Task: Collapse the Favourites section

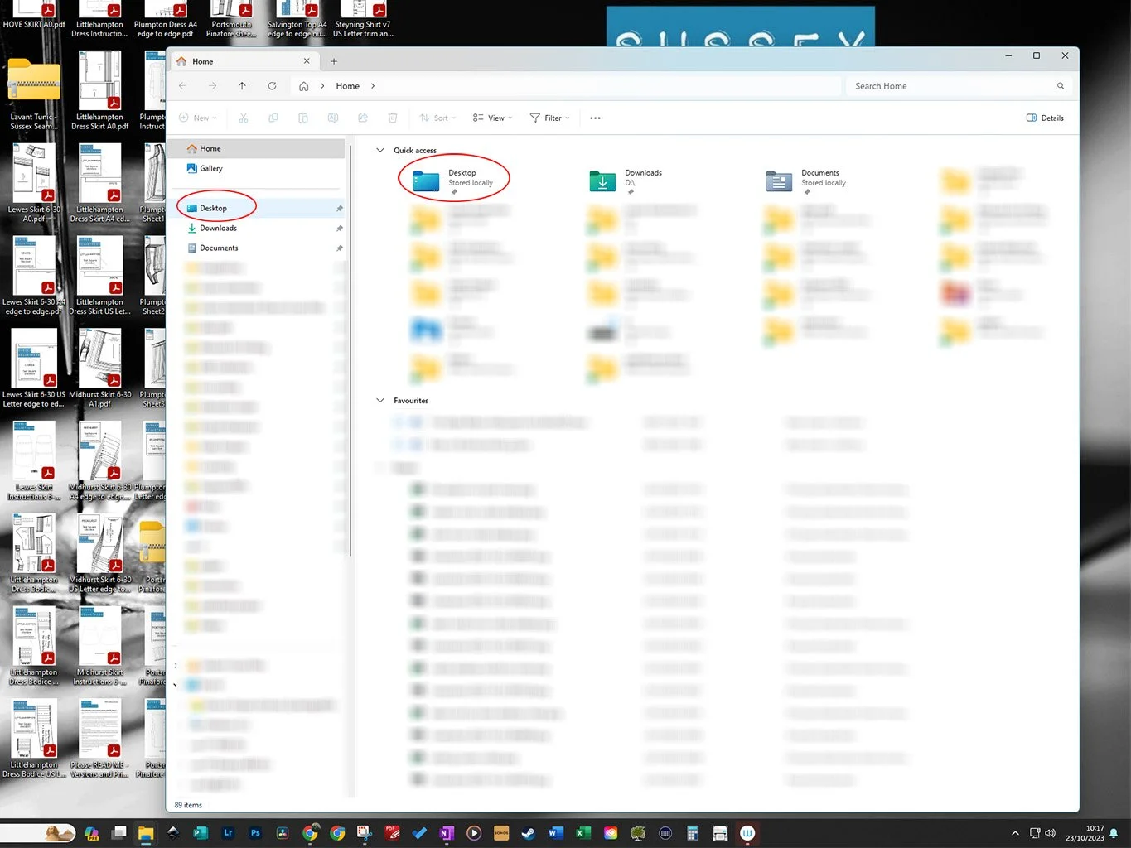Action: 380,400
